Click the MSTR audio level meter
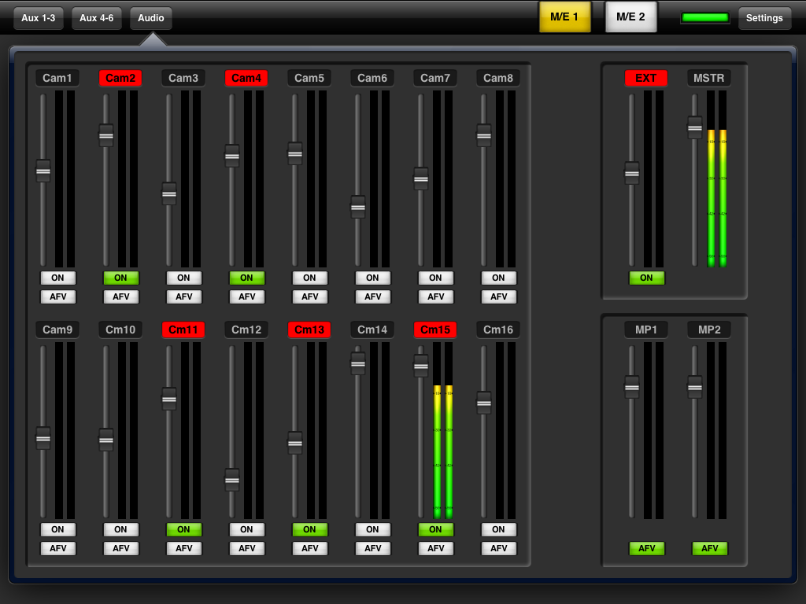This screenshot has width=806, height=604. click(717, 179)
